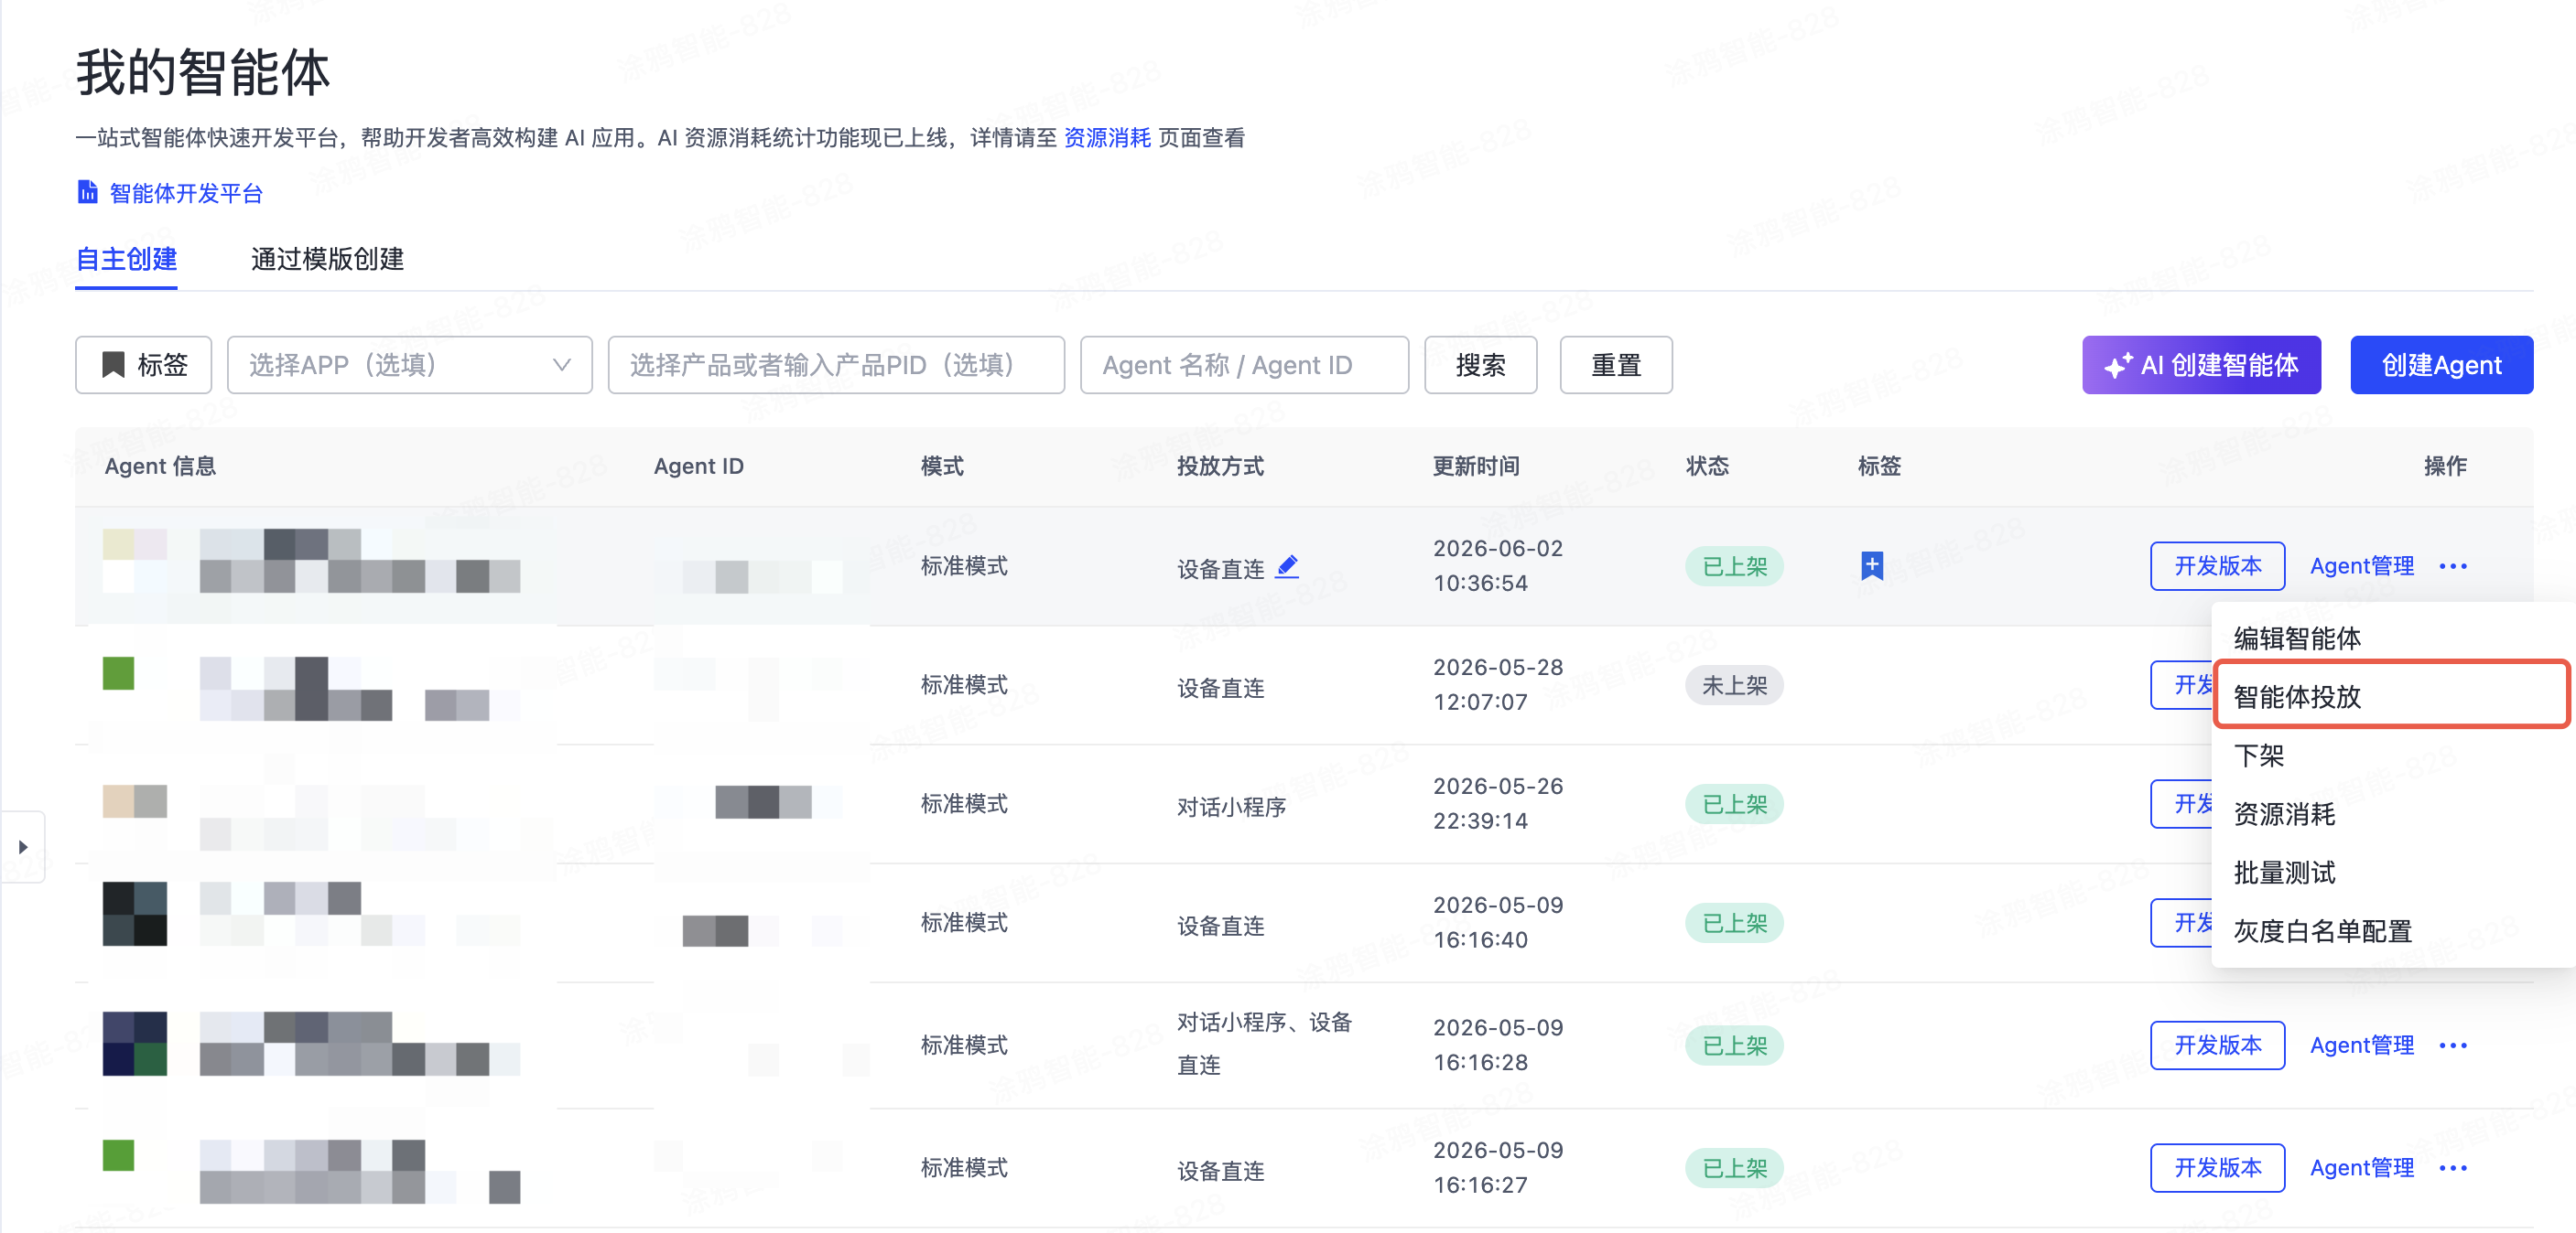This screenshot has width=2576, height=1233.
Task: Click the blue add-tag bookmark icon
Action: (x=1872, y=565)
